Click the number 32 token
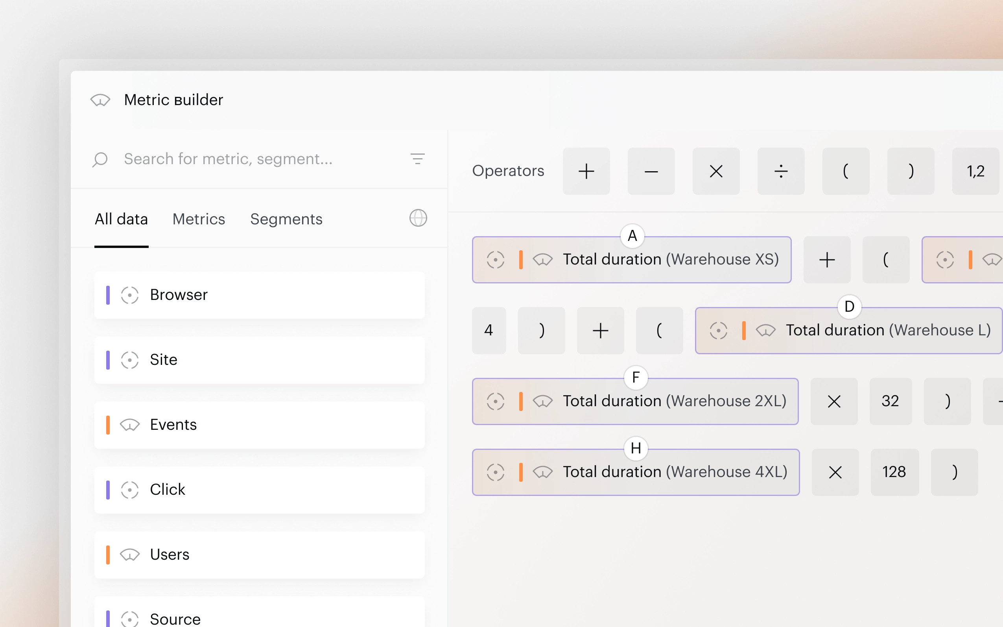Viewport: 1003px width, 627px height. tap(891, 401)
